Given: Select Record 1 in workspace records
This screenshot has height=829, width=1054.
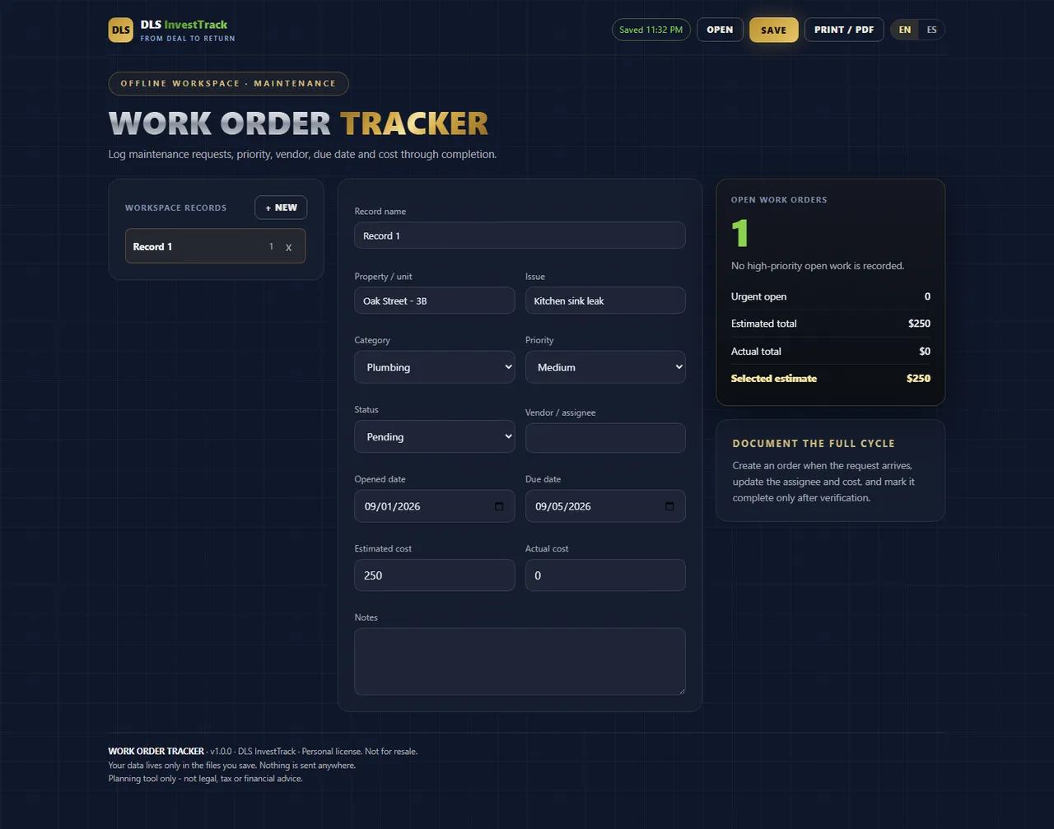Looking at the screenshot, I should (215, 246).
